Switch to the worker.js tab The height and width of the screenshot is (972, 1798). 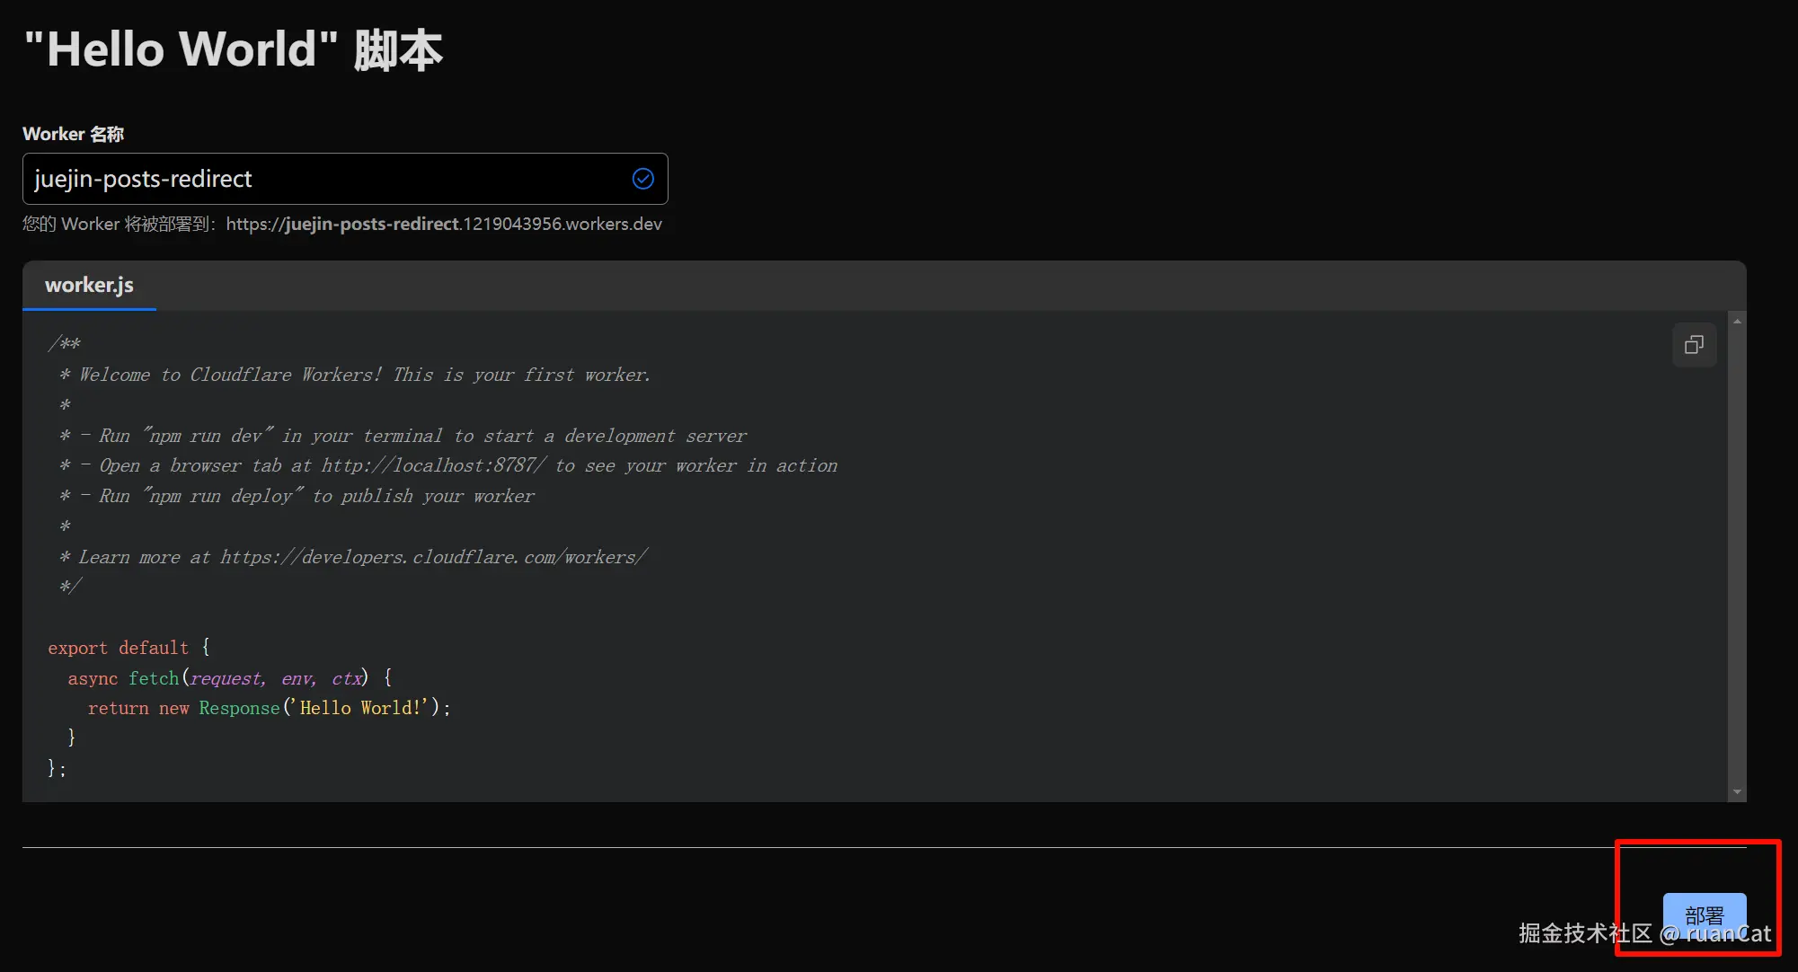point(89,286)
